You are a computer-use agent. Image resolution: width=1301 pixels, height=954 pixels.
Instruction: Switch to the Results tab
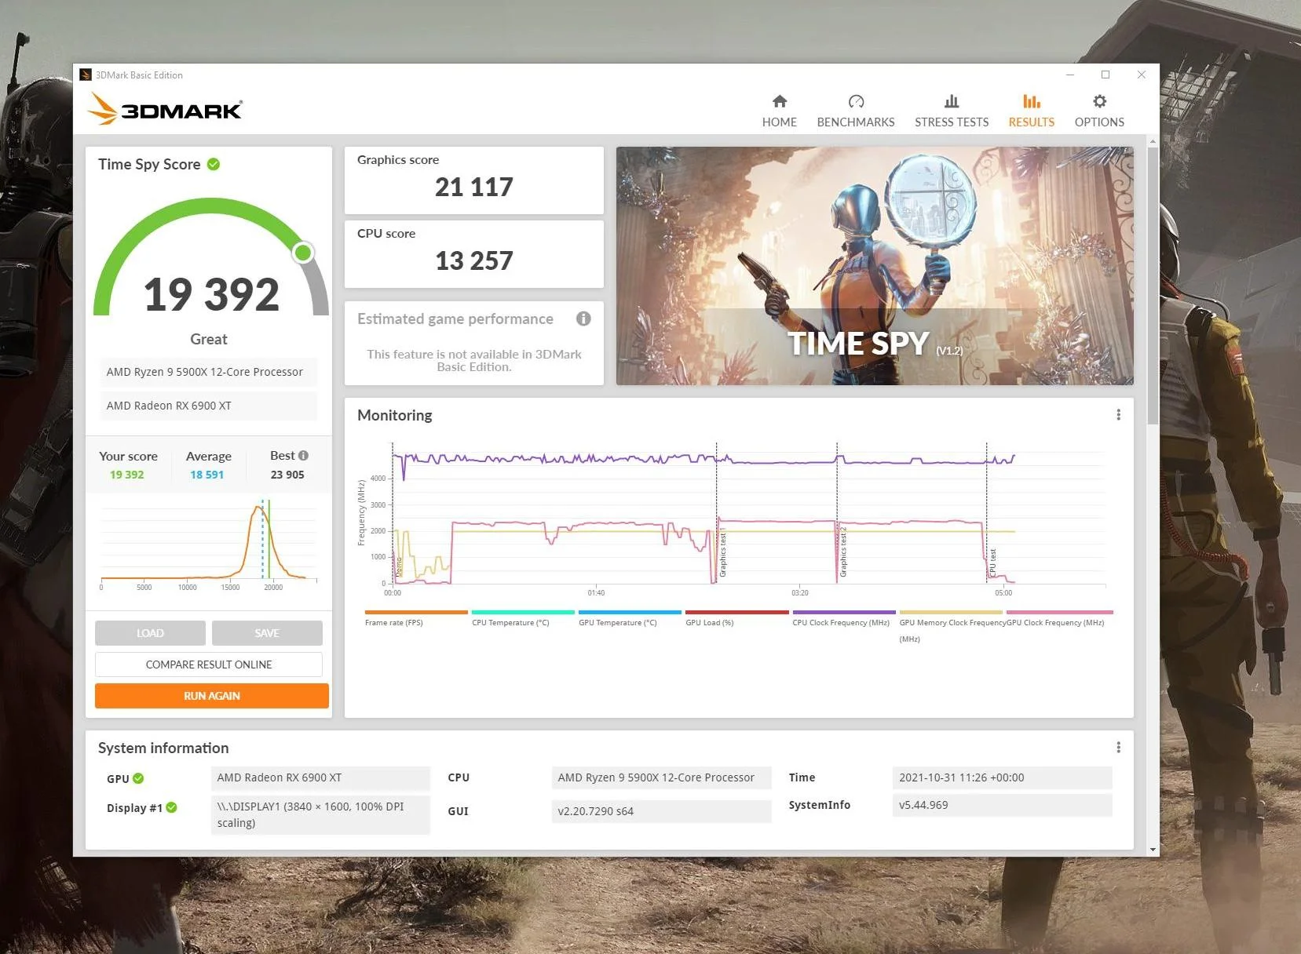[1031, 111]
